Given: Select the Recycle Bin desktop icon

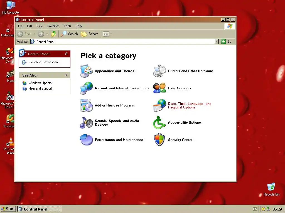Looking at the screenshot, I should point(271,189).
